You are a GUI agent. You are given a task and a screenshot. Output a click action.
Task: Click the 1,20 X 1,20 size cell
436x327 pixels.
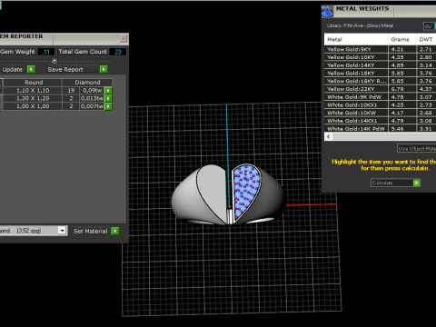point(33,98)
